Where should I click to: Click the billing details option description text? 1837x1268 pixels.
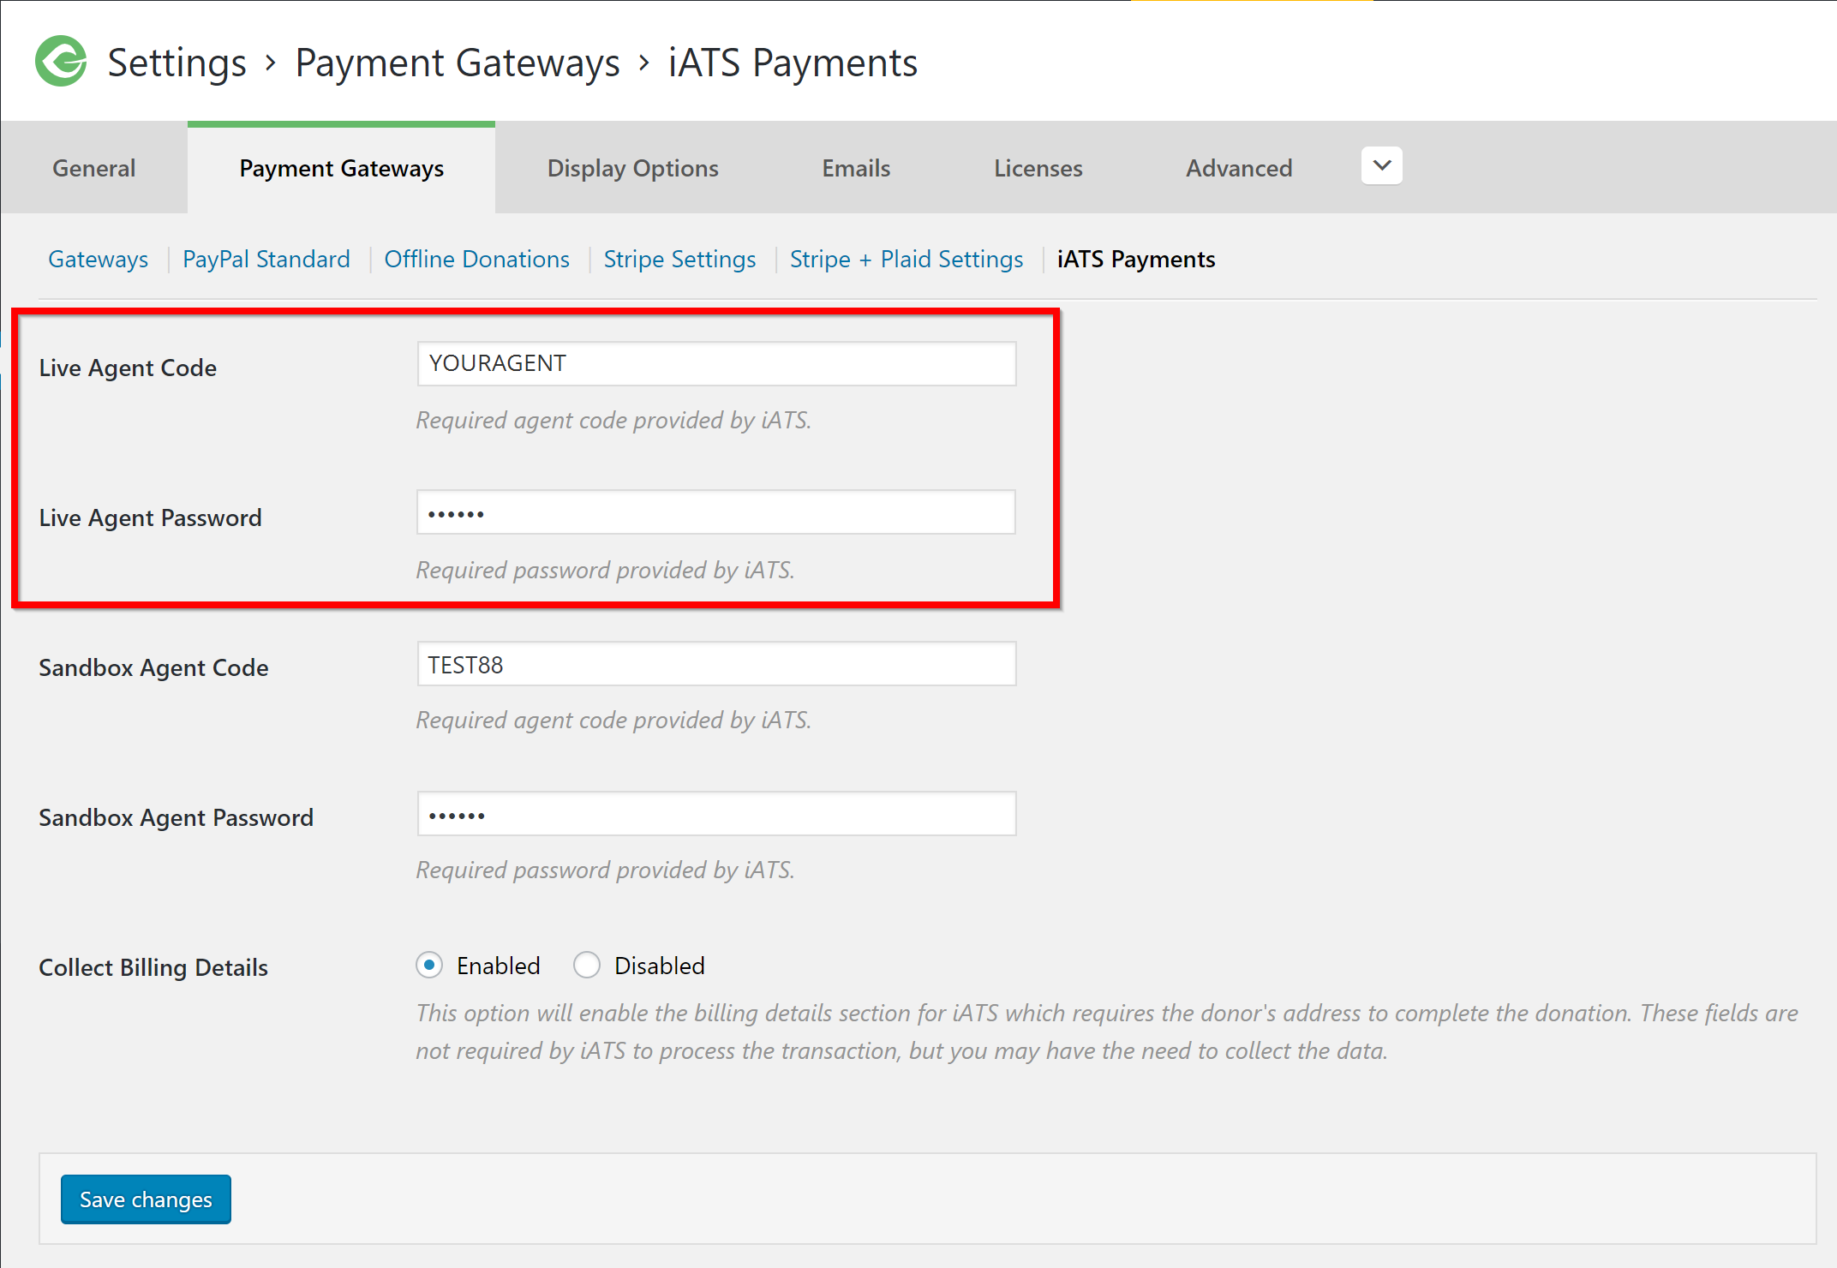tap(1107, 1032)
